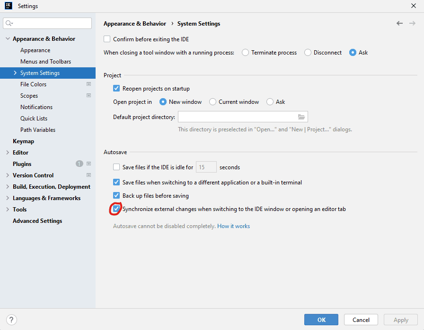
Task: Toggle Back up files before saving
Action: coord(116,195)
